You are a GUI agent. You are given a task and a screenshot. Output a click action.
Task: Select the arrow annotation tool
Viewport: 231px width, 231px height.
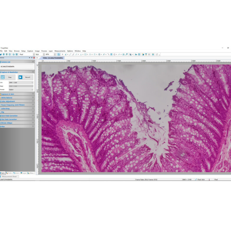[127, 54]
